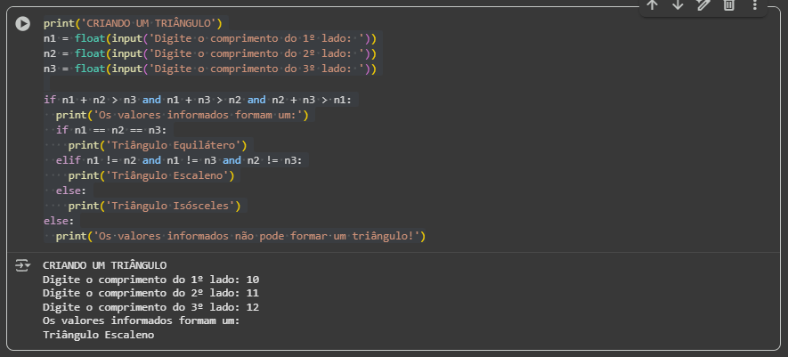788x357 pixels.
Task: Click the 'Triângulo Escaleno' output result
Action: [x=98, y=336]
